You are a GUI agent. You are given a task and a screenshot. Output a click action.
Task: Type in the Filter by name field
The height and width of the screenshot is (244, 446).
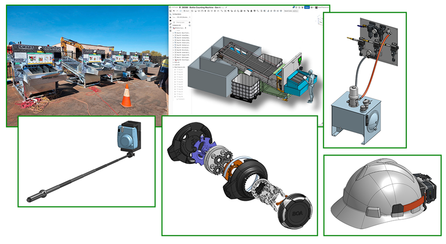click(x=181, y=22)
